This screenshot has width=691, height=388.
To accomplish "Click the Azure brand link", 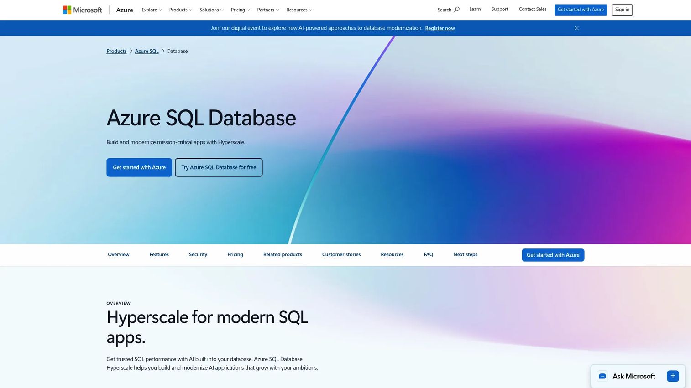I will (x=125, y=10).
